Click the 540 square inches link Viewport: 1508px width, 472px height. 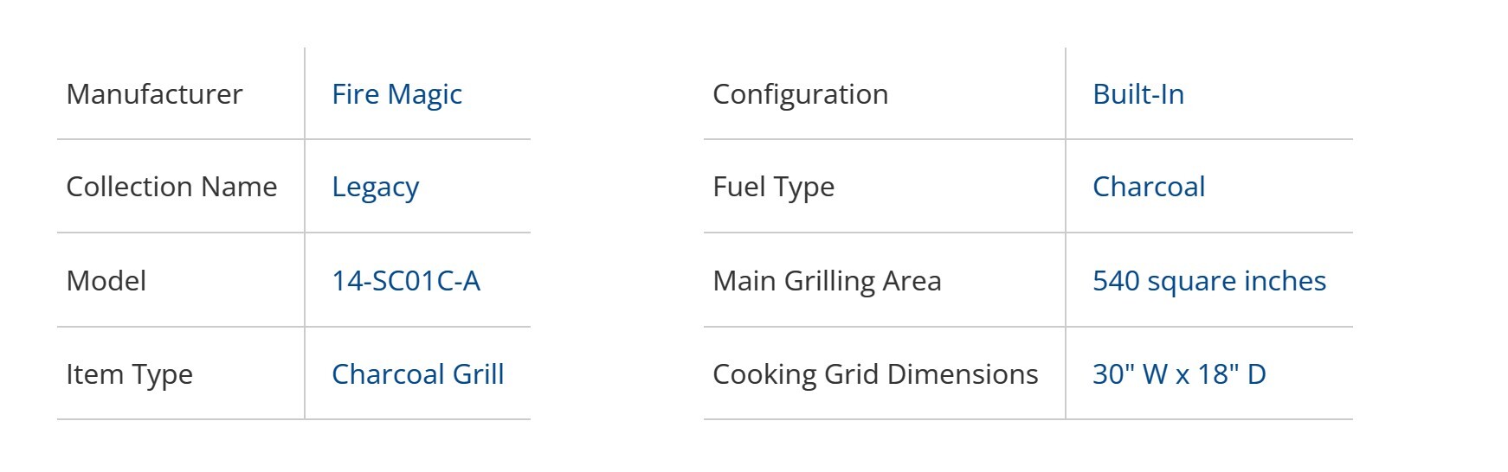1208,281
